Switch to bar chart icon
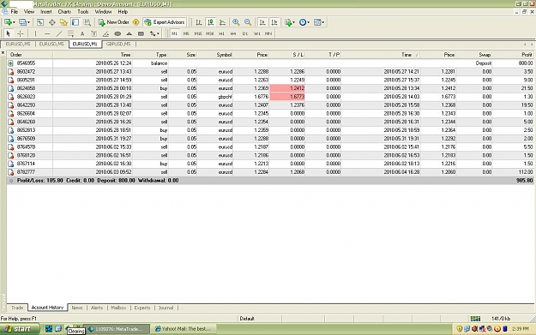This screenshot has height=335, width=536. [x=199, y=22]
